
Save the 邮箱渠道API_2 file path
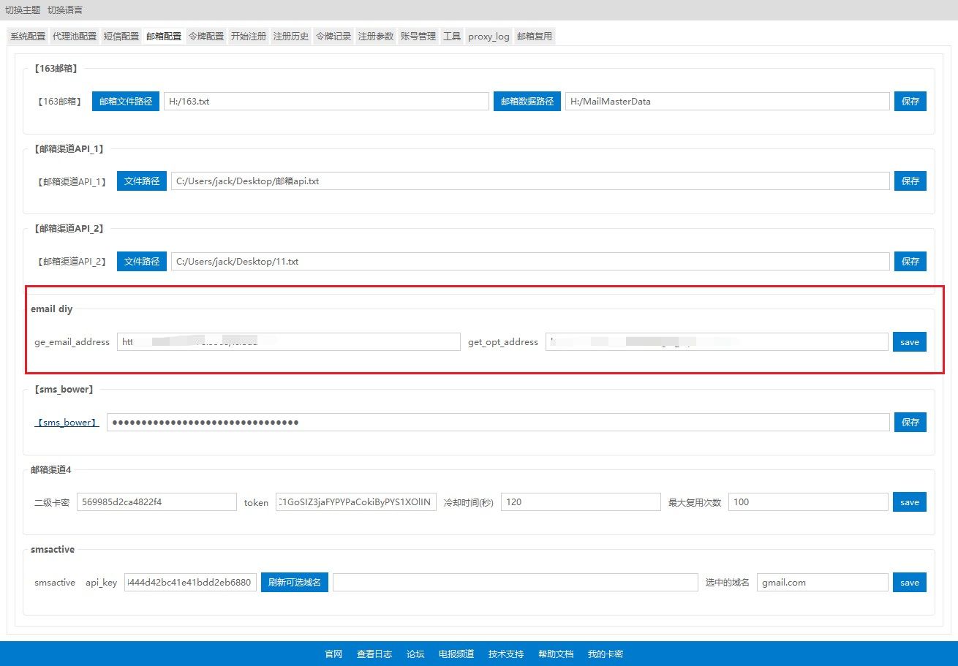click(x=910, y=261)
